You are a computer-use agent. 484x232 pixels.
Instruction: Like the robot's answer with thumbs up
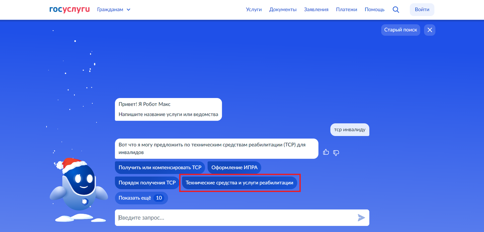[326, 152]
